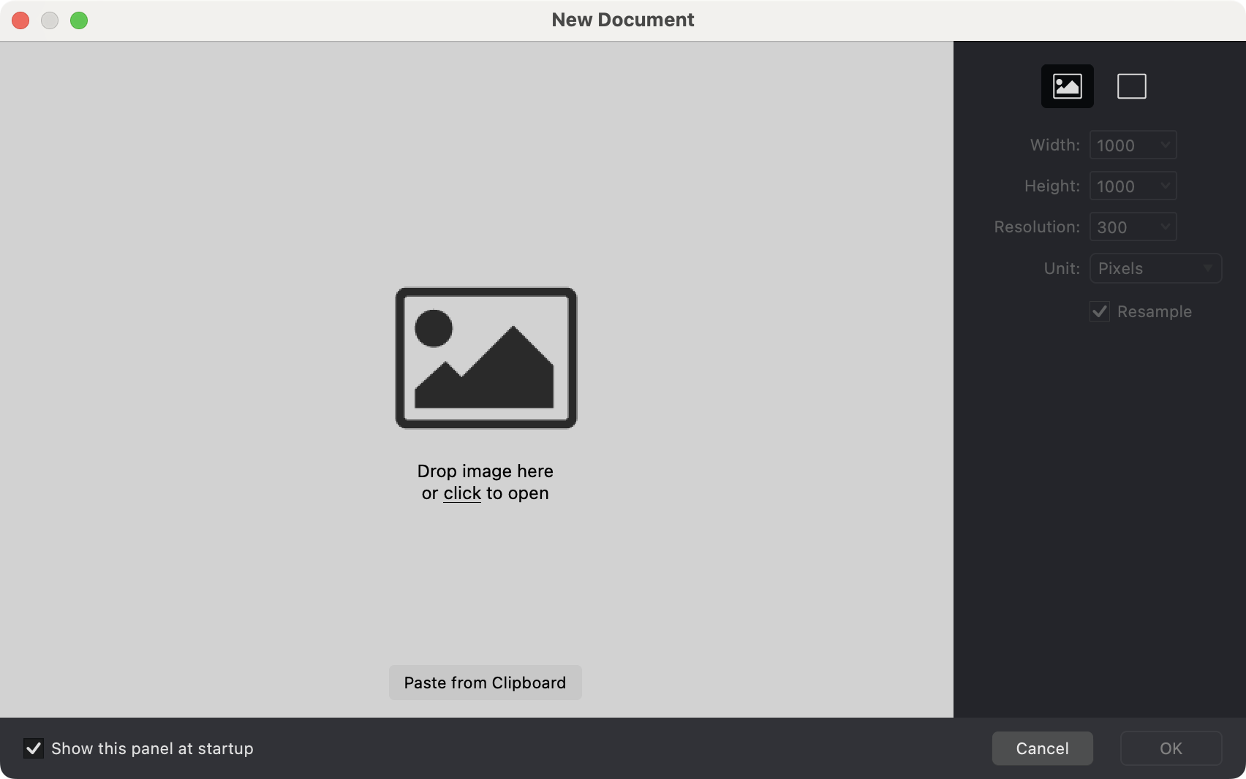
Task: Click the underlined 'click' link to open
Action: point(462,493)
